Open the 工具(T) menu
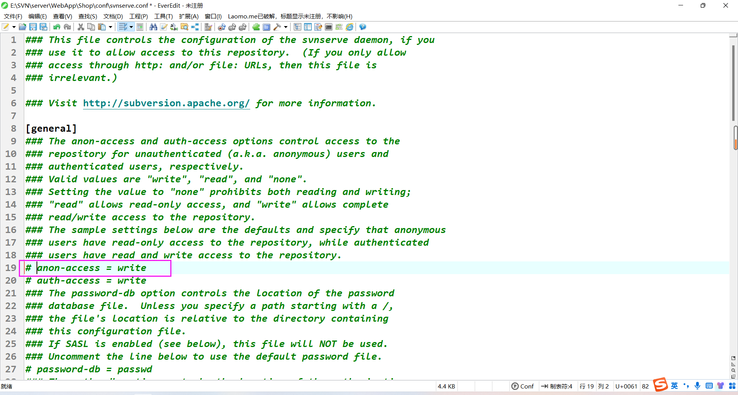This screenshot has height=395, width=738. click(163, 16)
